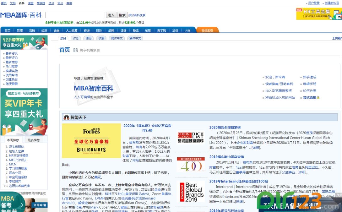Viewport: 342px width, 212px height.
Task: Click the 尝试编辑 link
Action: point(310,97)
